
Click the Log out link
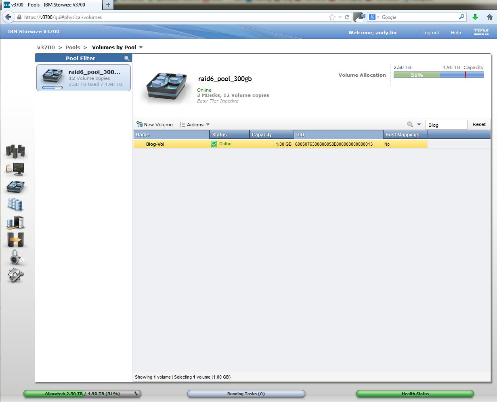(431, 33)
